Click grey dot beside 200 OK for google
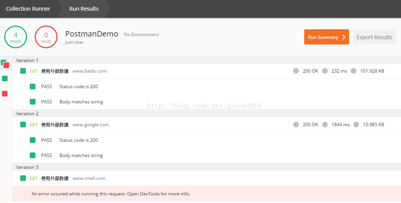 (296, 124)
